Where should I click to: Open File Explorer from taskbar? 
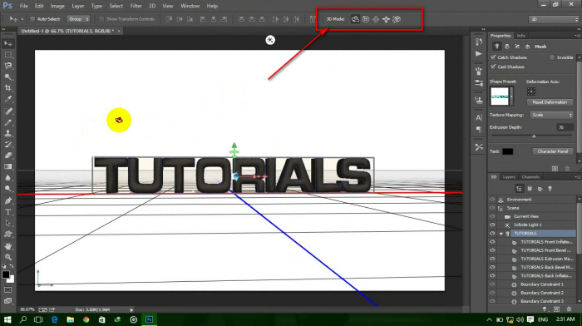70,319
